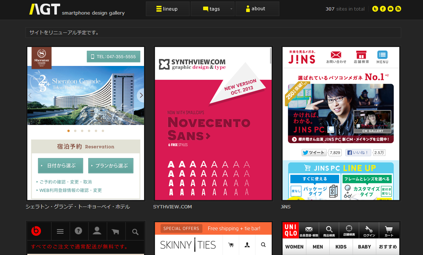Click the Skinny Ties logo
The height and width of the screenshot is (255, 423).
[188, 245]
